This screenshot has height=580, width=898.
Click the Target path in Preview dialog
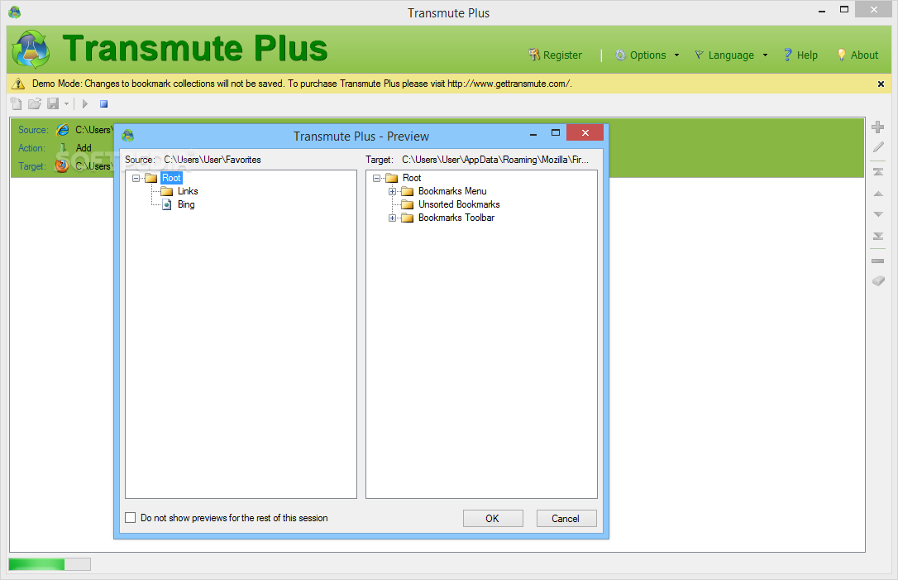click(x=494, y=160)
